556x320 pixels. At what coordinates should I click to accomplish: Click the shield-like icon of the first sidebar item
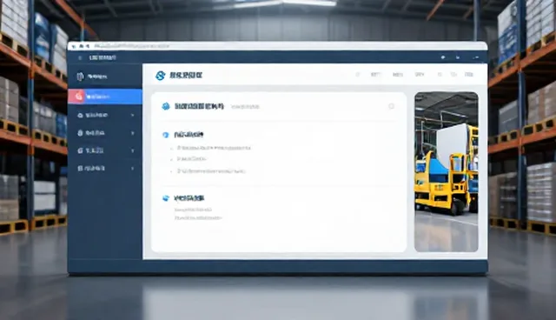80,77
